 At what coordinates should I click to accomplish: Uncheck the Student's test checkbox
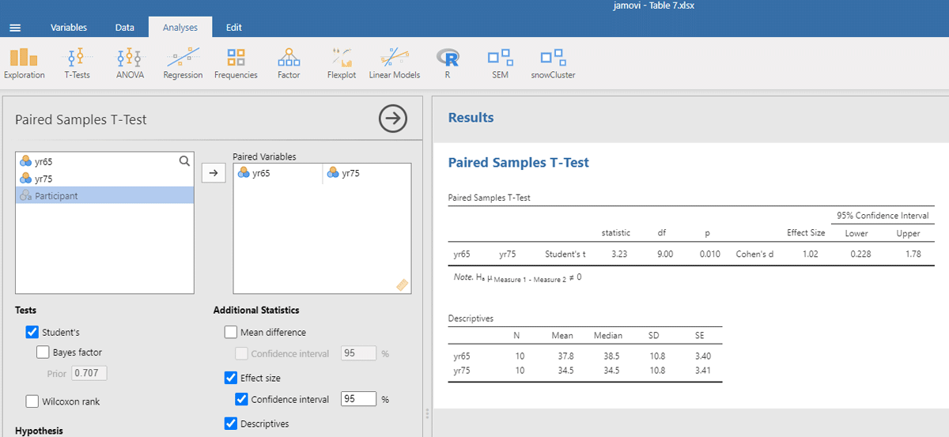point(32,333)
